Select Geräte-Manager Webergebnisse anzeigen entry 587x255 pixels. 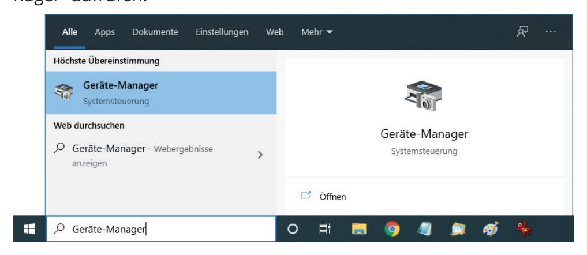[x=161, y=156]
